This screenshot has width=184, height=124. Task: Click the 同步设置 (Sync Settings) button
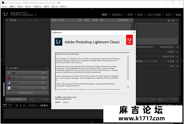[x=167, y=100]
